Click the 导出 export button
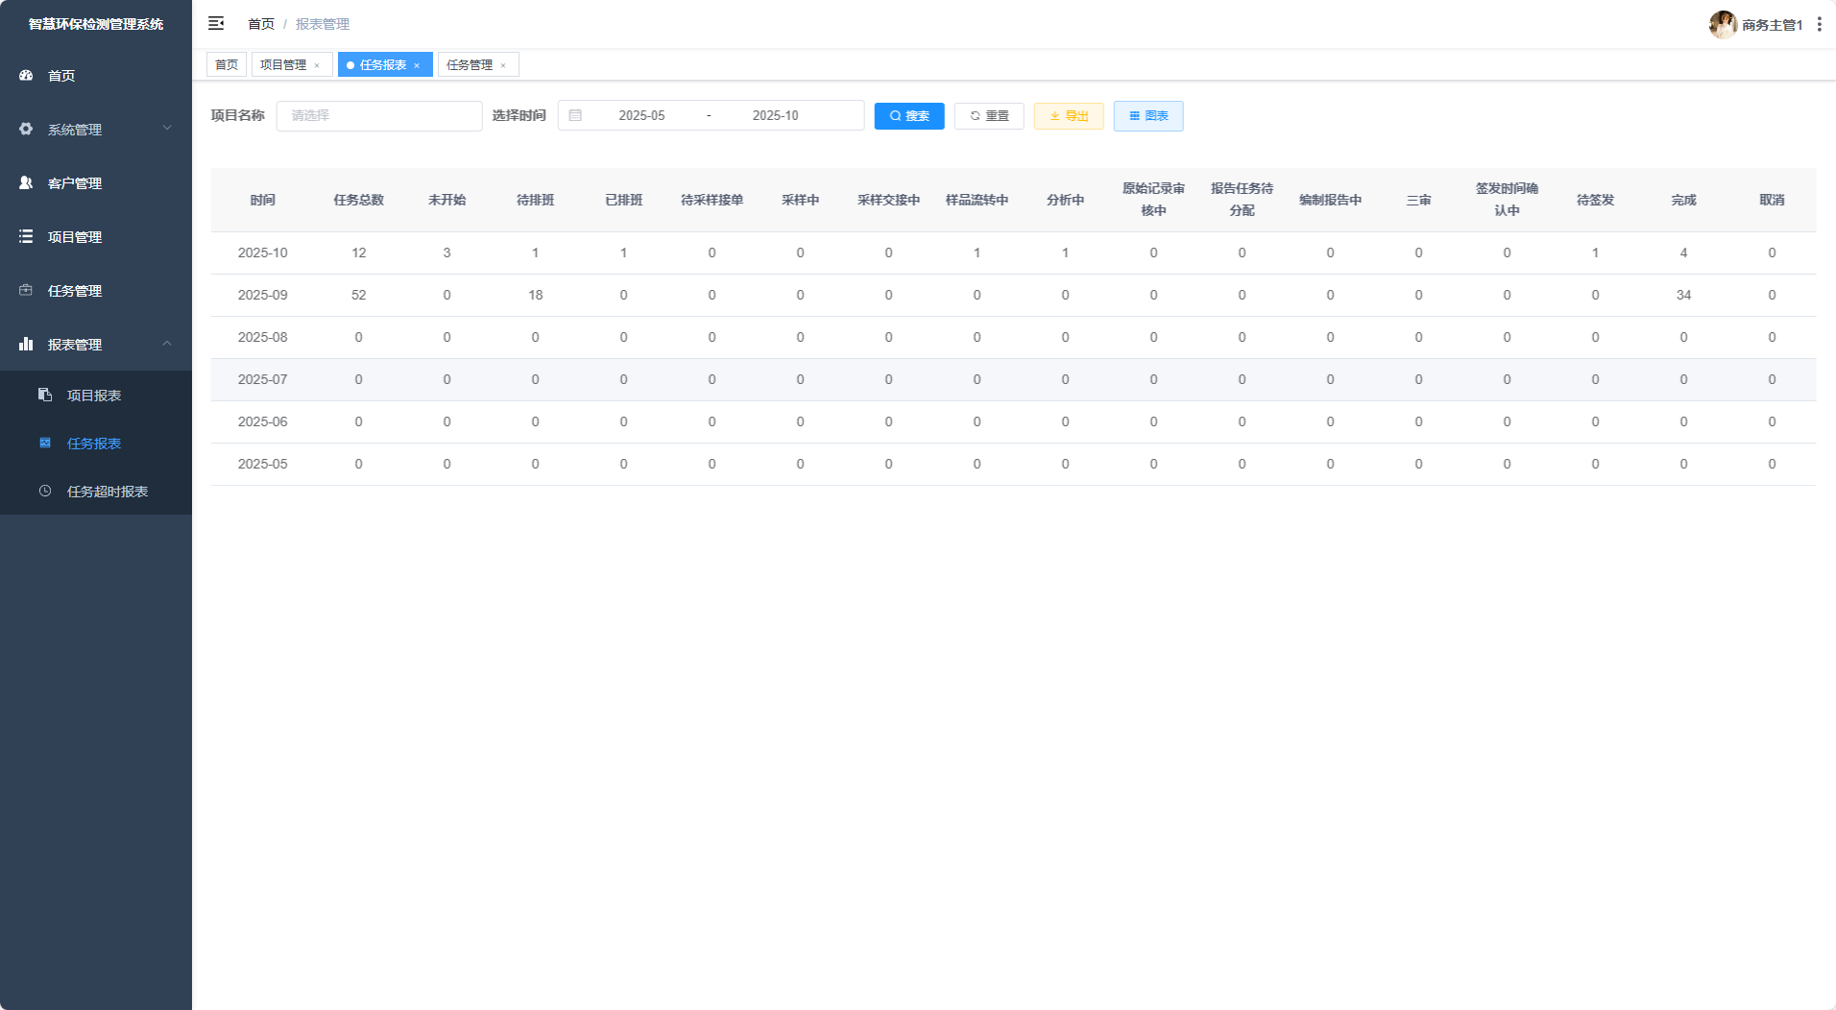 pos(1068,115)
